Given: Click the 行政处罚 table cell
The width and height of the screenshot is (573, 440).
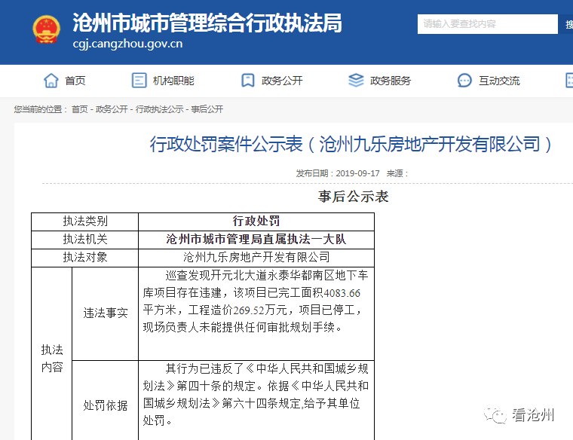Looking at the screenshot, I should [256, 222].
